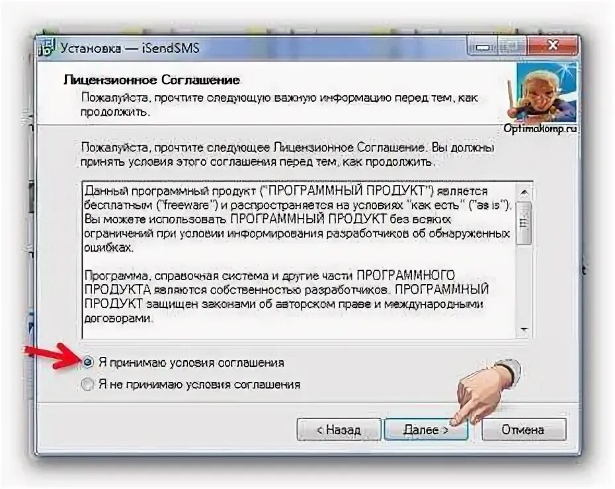Click the 'Лицензионное Соглашение' heading
The height and width of the screenshot is (489, 615).
pos(151,80)
